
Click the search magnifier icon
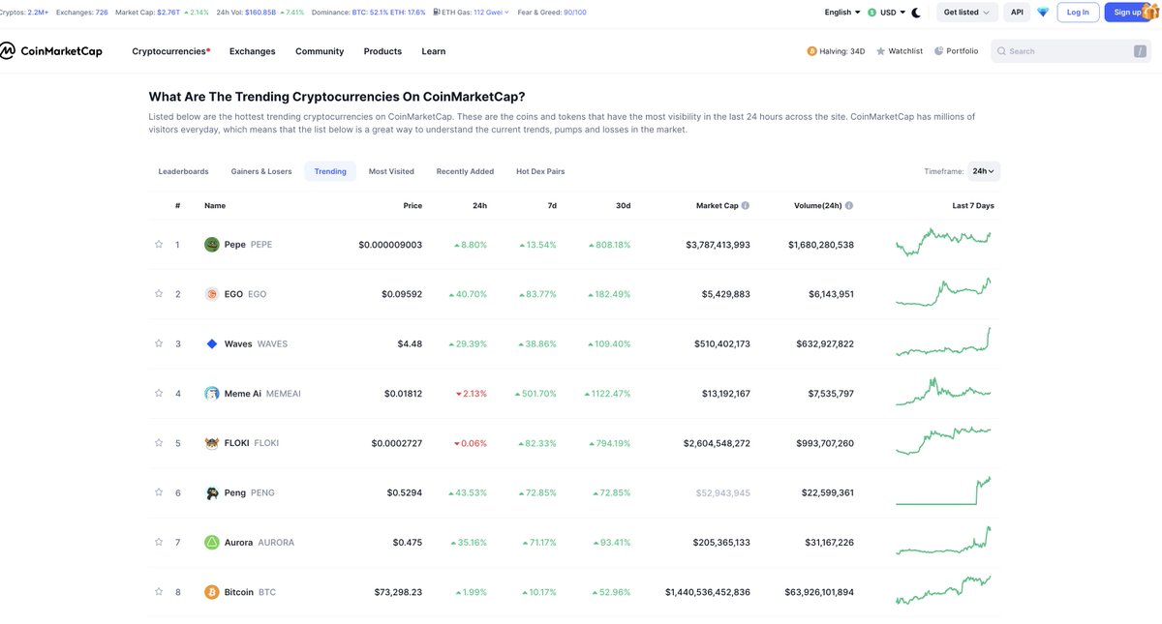point(999,48)
